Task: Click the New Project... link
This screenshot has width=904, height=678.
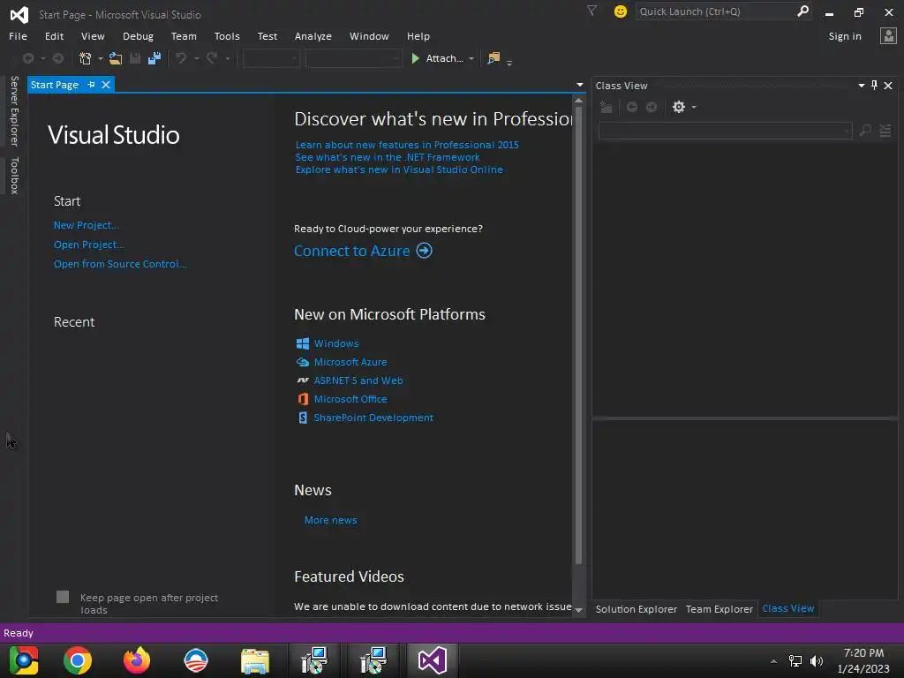Action: 87,225
